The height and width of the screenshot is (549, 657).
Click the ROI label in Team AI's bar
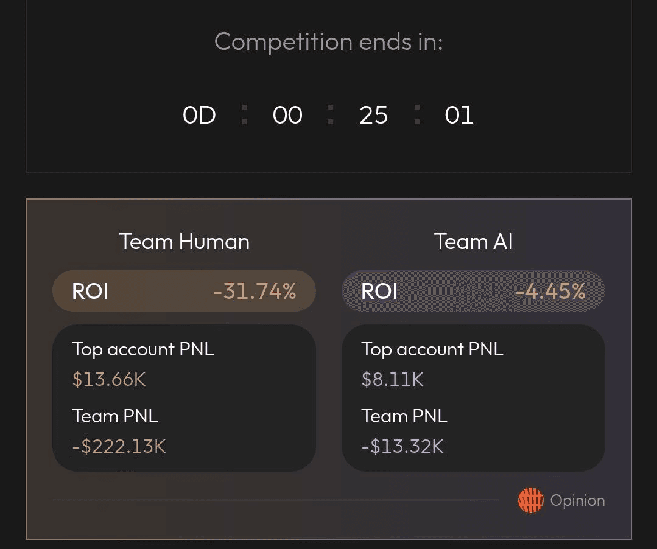click(379, 292)
